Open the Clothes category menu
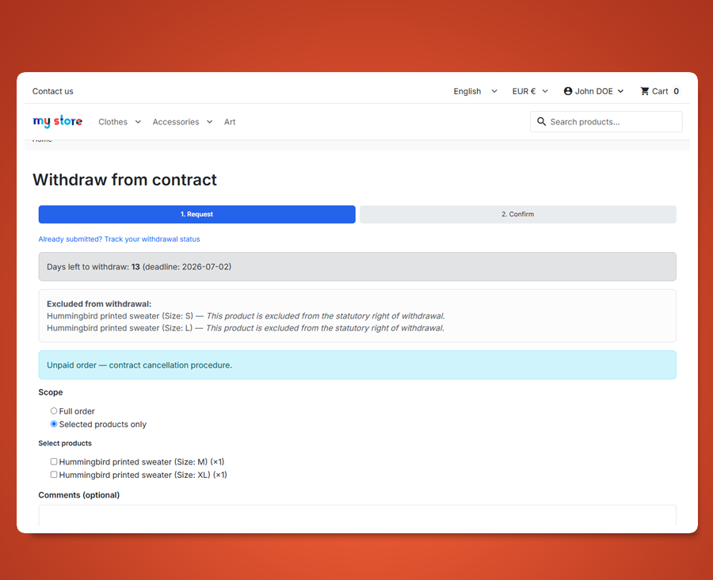This screenshot has height=580, width=713. [x=112, y=122]
